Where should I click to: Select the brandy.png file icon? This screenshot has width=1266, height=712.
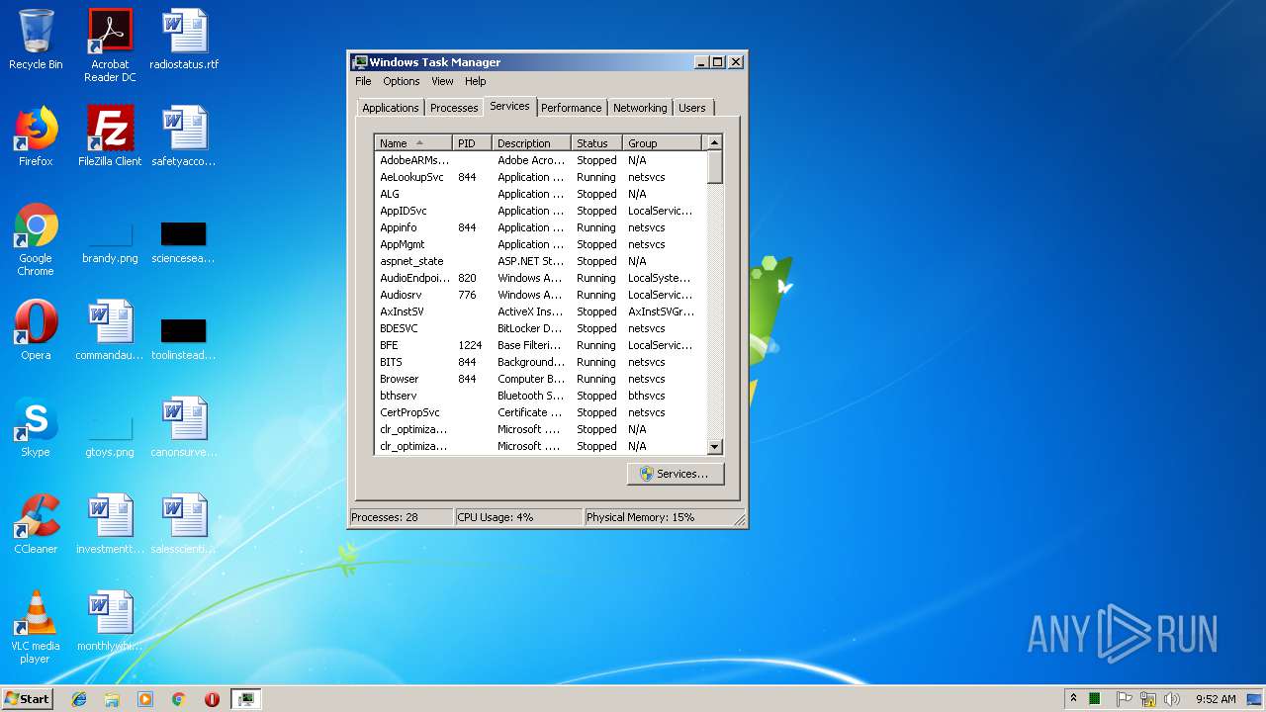click(x=110, y=240)
